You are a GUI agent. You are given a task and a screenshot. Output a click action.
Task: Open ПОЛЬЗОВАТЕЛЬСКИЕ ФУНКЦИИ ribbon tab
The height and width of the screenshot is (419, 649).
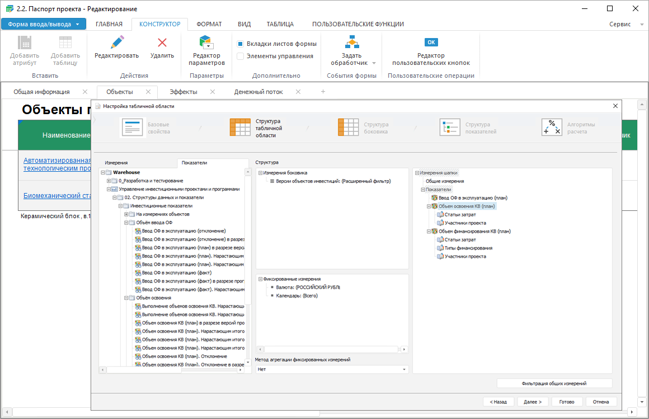[358, 24]
